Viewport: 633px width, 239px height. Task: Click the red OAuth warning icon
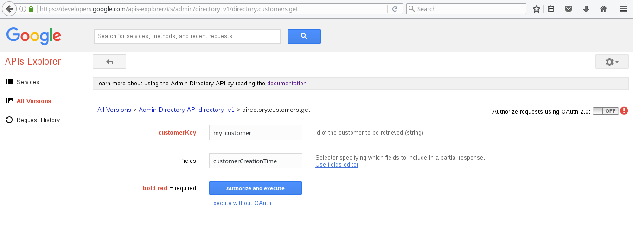pos(624,111)
